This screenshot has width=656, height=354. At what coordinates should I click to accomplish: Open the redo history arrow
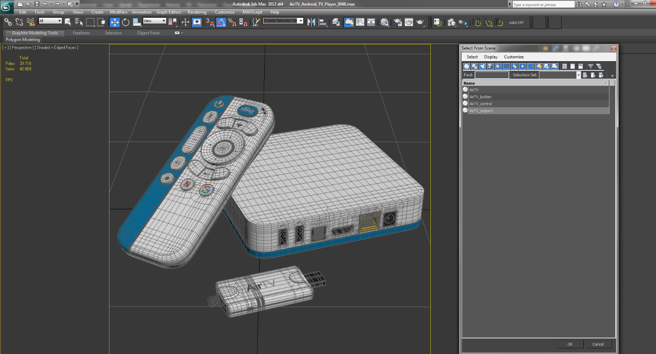63,4
